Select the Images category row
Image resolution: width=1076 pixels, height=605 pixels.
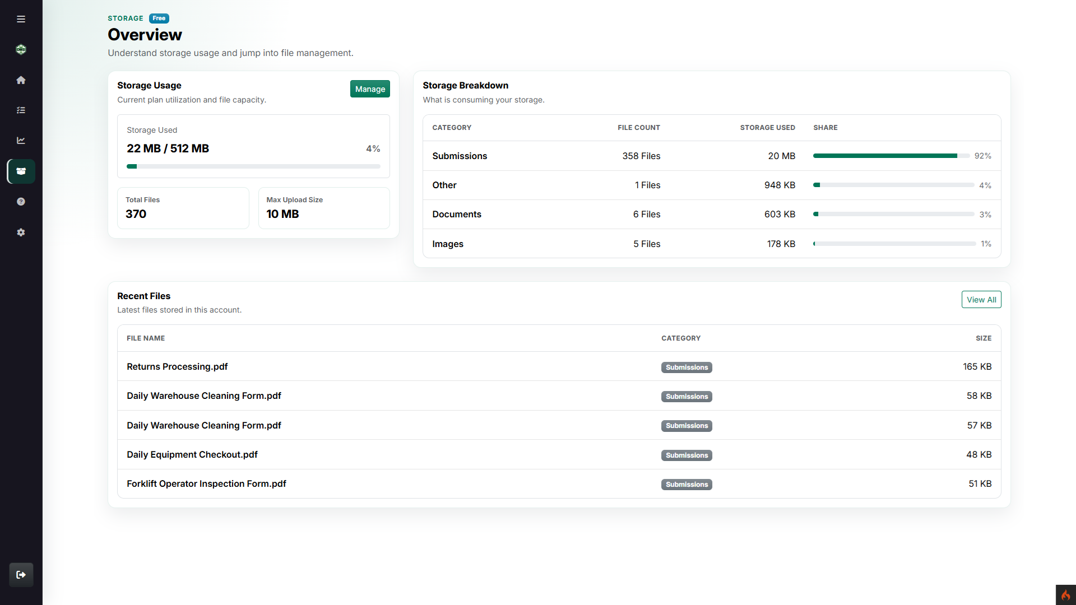[x=712, y=244]
